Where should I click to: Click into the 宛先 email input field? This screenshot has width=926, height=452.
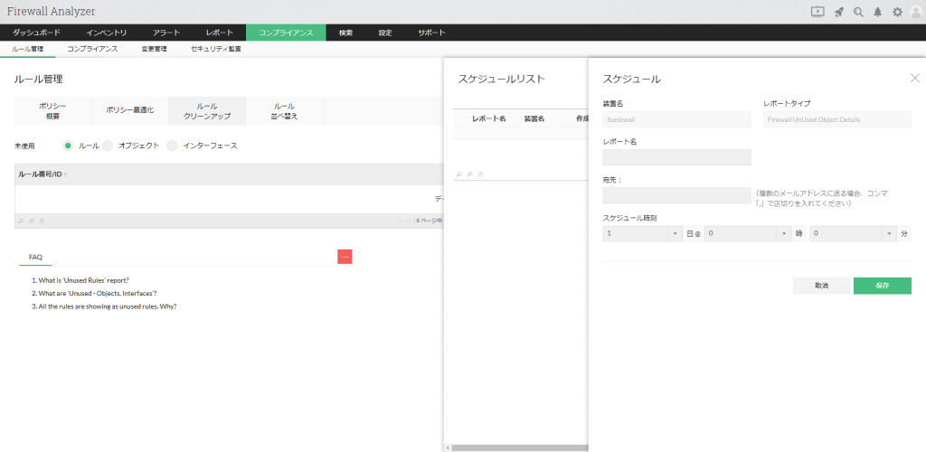point(676,195)
